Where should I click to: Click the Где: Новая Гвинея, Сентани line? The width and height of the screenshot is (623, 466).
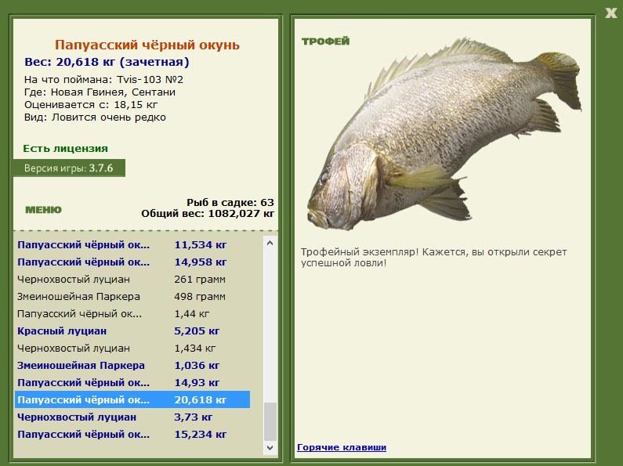(x=100, y=92)
